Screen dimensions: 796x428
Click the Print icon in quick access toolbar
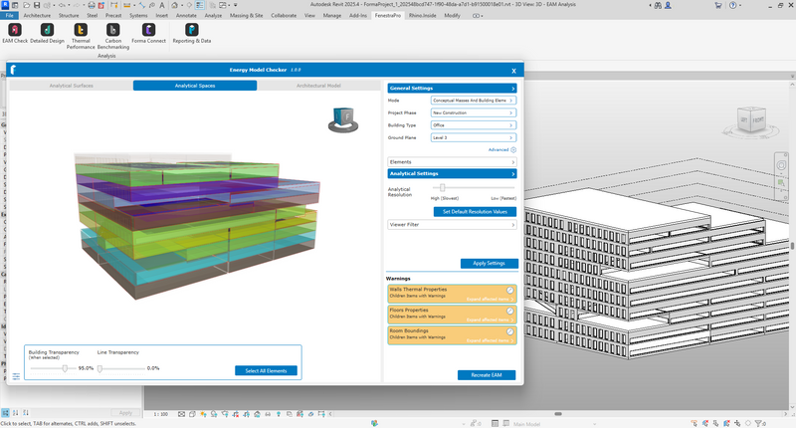(x=92, y=5)
